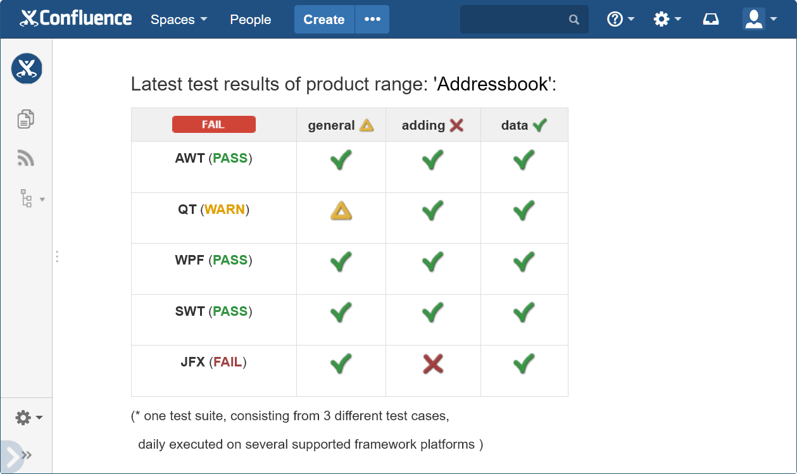
Task: Open the Blog RSS feed icon
Action: click(26, 158)
